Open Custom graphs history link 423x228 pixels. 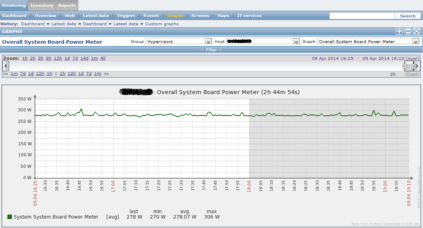click(x=162, y=24)
